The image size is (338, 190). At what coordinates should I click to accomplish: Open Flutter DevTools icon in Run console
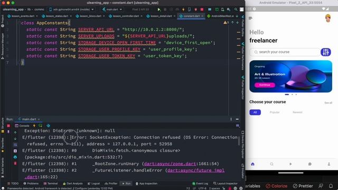pyautogui.click(x=48, y=126)
